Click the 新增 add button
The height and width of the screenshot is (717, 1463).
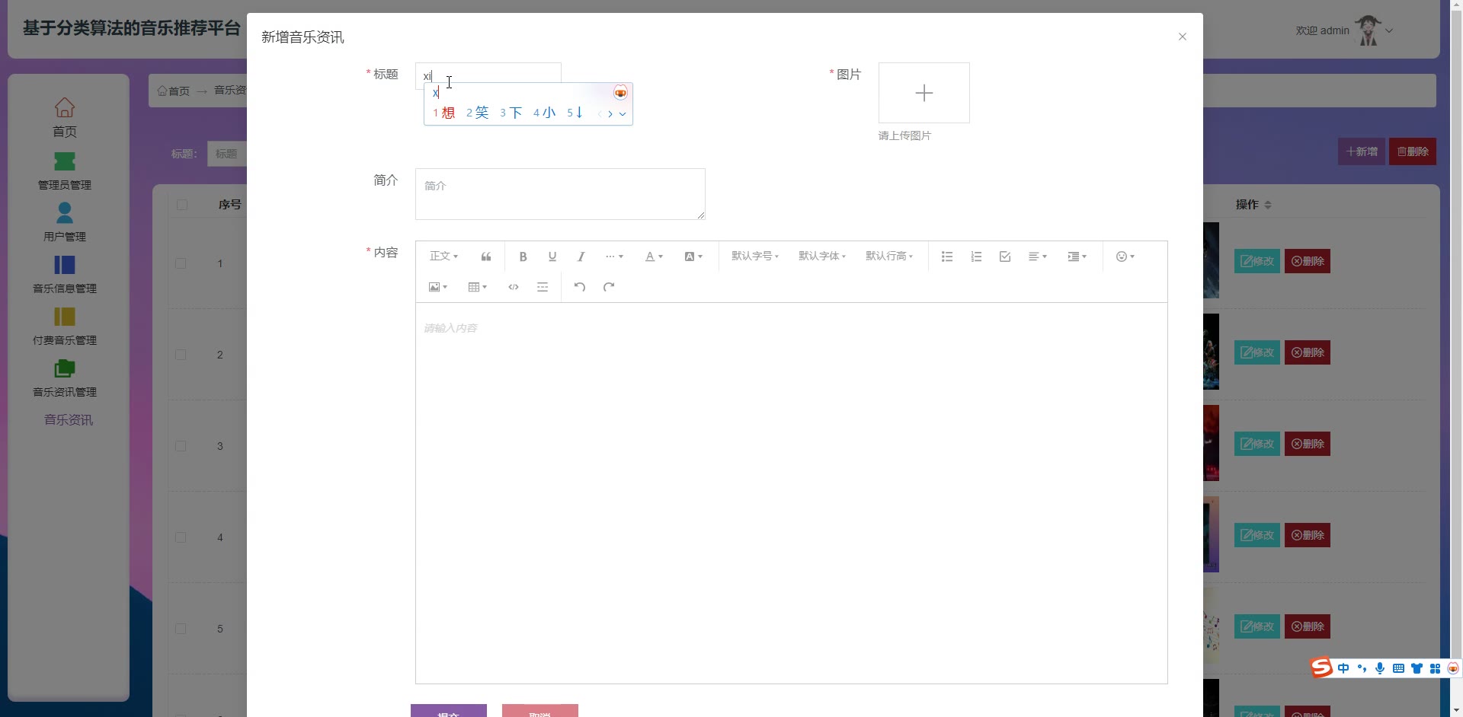click(x=1362, y=151)
